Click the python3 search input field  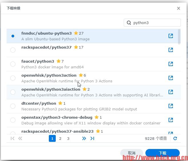click(156, 23)
